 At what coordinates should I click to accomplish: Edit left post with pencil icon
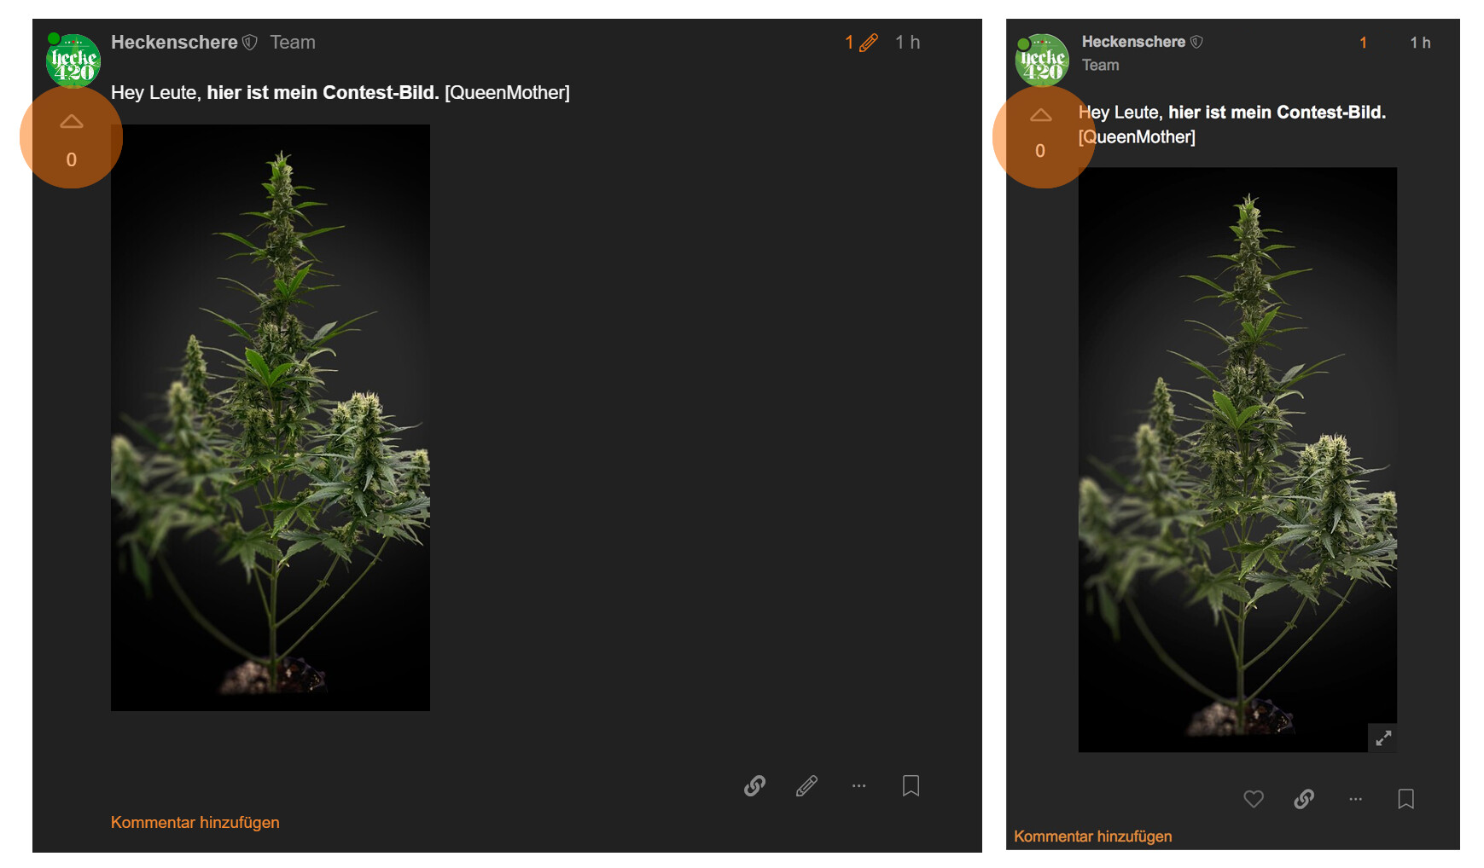click(806, 785)
